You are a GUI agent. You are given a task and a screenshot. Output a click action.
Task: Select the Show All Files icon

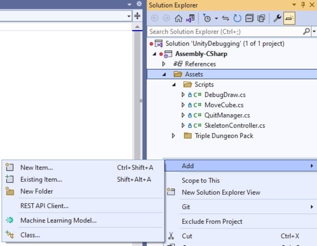261,18
